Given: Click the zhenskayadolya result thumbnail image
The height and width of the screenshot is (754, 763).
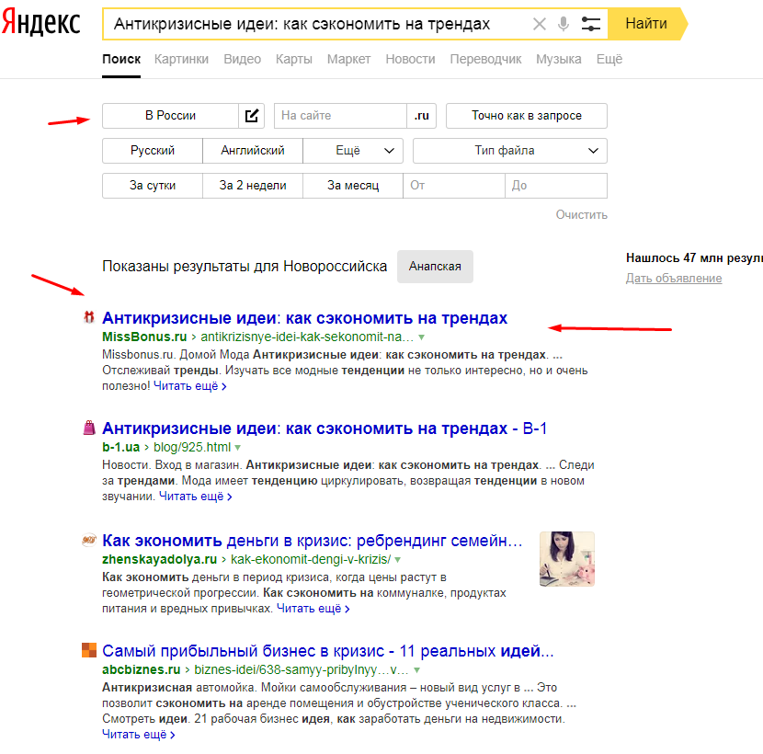Looking at the screenshot, I should (567, 559).
